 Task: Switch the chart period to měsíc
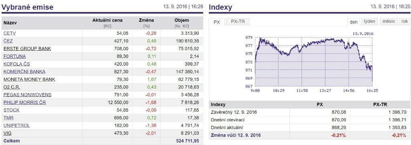(389, 22)
